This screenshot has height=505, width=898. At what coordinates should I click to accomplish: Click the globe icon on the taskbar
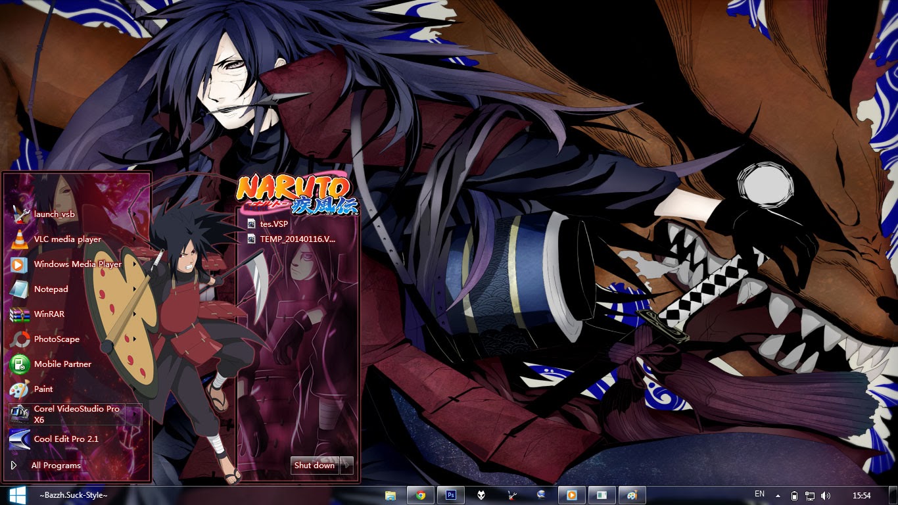[x=541, y=496]
